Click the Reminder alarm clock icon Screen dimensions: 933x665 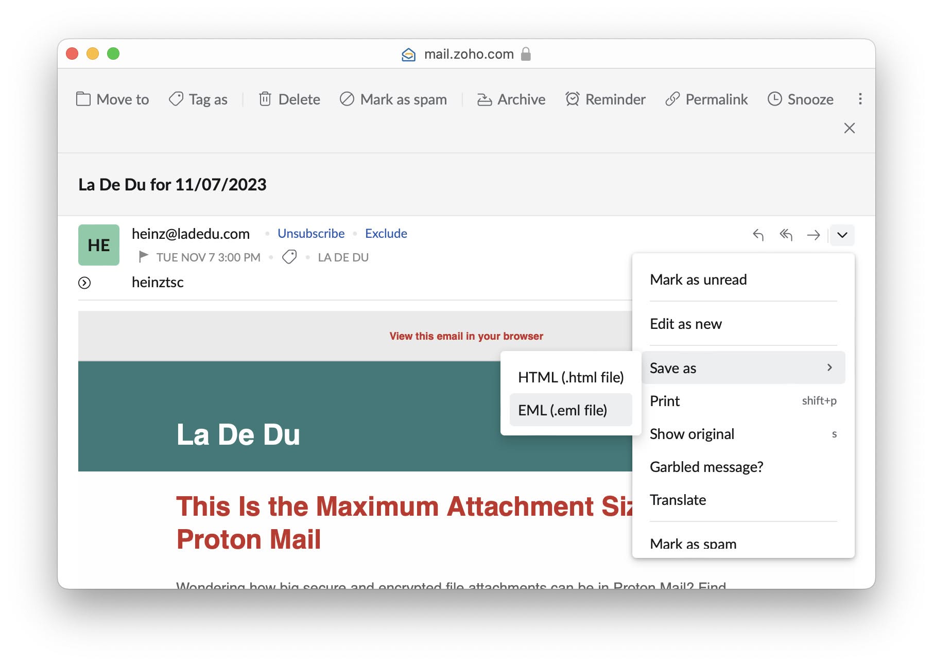click(573, 99)
